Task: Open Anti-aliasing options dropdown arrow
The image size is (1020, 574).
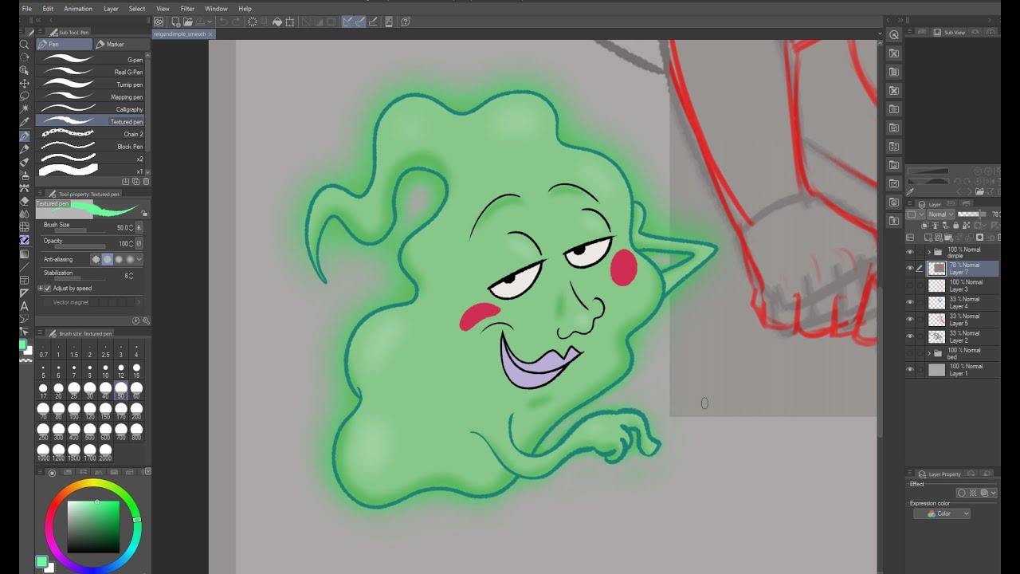Action: pyautogui.click(x=139, y=259)
